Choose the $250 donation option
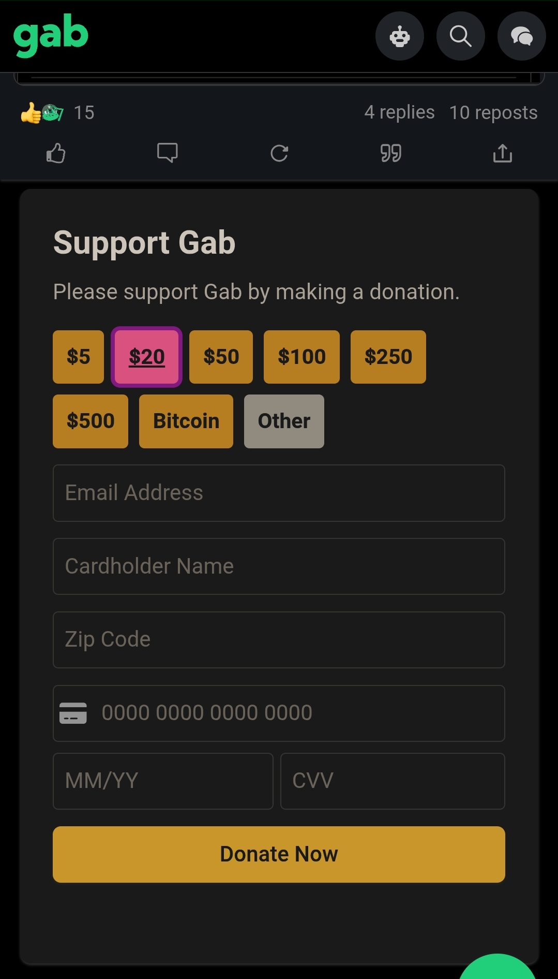The height and width of the screenshot is (979, 558). tap(388, 357)
